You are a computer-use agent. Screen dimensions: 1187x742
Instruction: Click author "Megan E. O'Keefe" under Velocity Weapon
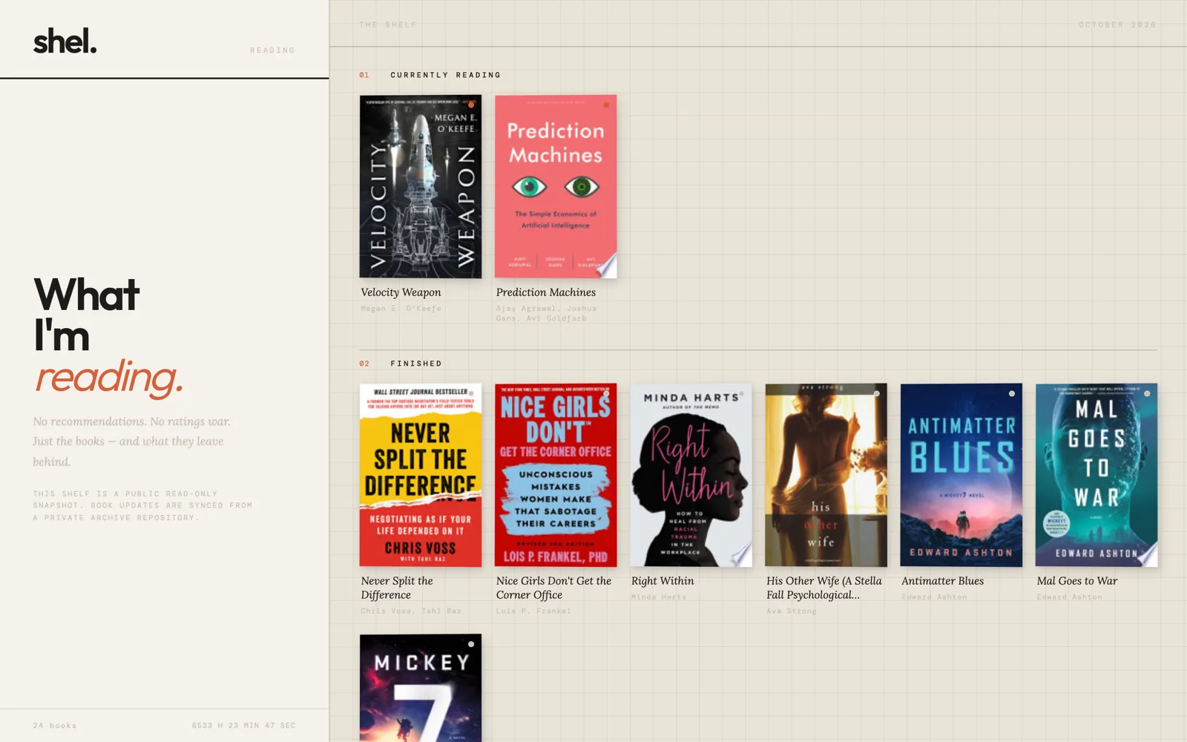click(401, 309)
